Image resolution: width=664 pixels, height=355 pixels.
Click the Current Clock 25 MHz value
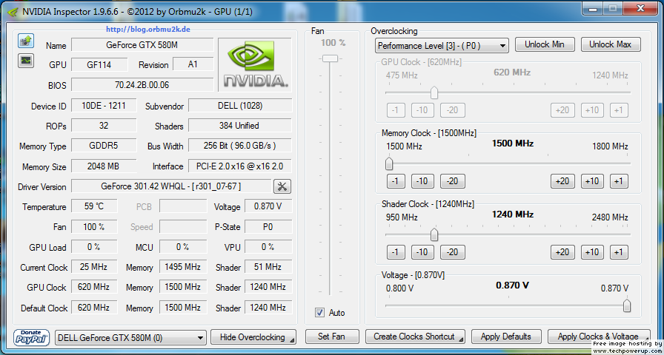click(x=94, y=267)
